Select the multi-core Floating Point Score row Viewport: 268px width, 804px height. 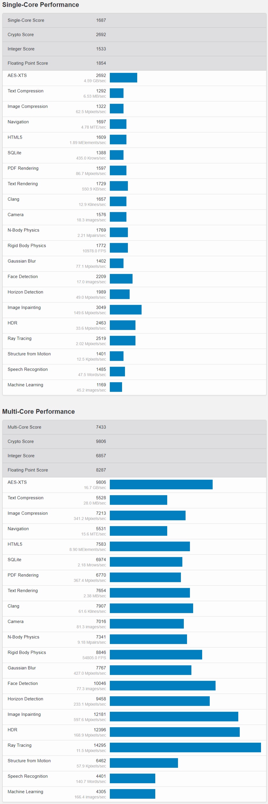click(x=134, y=470)
